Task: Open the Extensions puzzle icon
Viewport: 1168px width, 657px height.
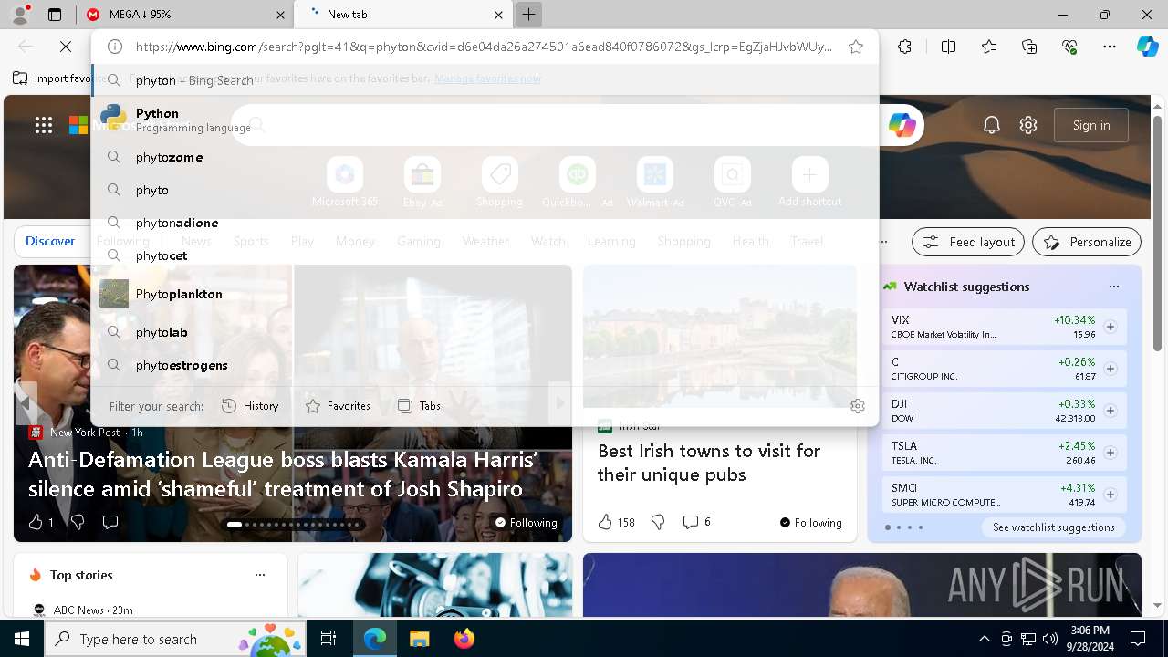Action: [x=904, y=47]
